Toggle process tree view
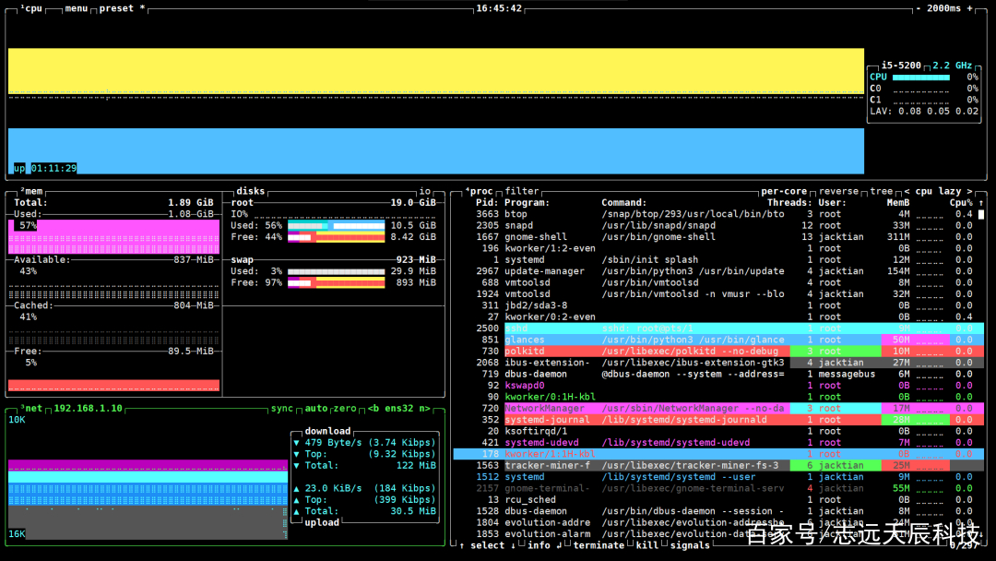The width and height of the screenshot is (996, 561). 881,191
